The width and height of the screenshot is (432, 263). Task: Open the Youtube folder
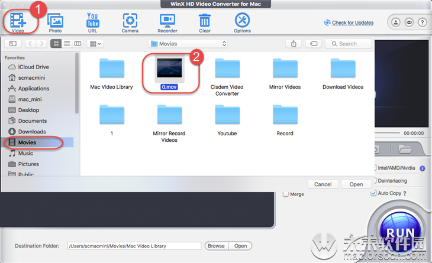(x=227, y=115)
